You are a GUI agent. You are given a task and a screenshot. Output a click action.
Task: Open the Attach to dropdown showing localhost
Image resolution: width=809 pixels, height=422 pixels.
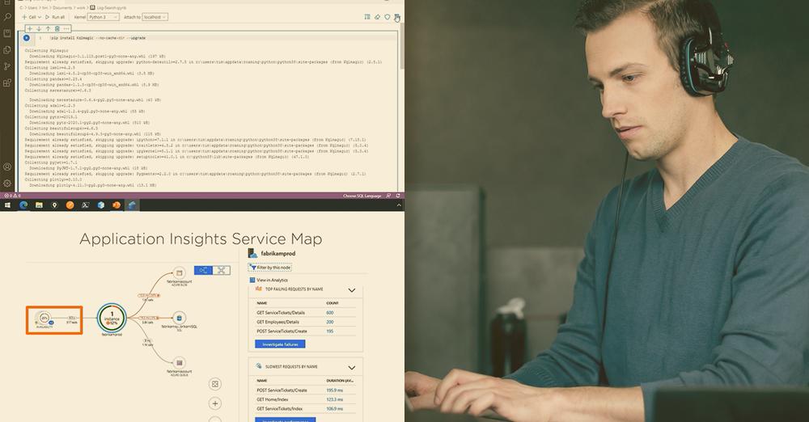(x=155, y=17)
